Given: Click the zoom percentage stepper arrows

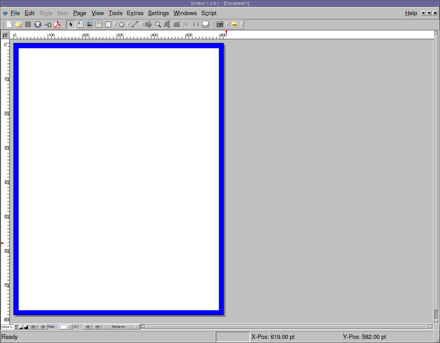Looking at the screenshot, I should click(x=16, y=327).
